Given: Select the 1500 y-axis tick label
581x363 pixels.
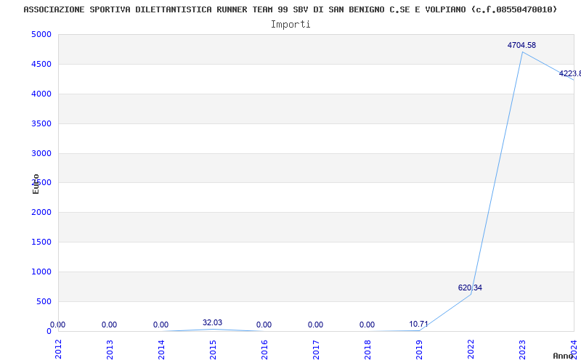Looking at the screenshot, I should (41, 242).
